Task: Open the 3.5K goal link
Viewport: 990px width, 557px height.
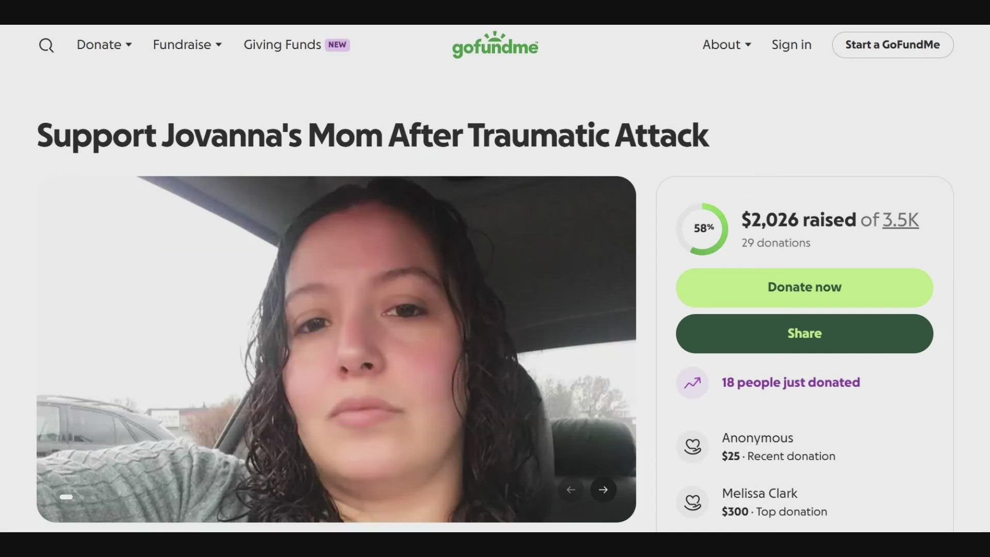Action: (x=900, y=220)
